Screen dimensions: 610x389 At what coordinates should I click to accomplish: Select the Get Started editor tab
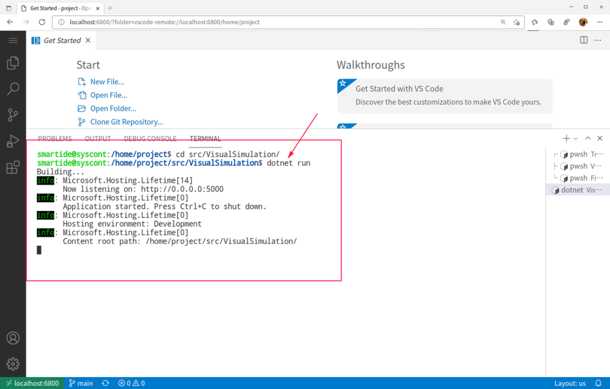[62, 41]
